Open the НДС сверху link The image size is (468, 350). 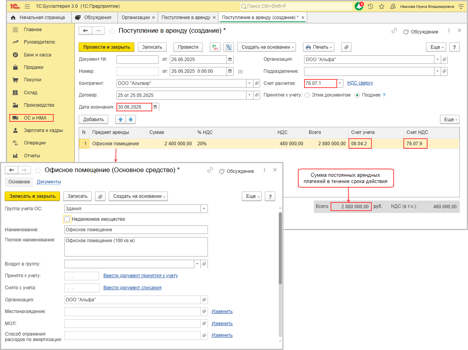coord(360,83)
